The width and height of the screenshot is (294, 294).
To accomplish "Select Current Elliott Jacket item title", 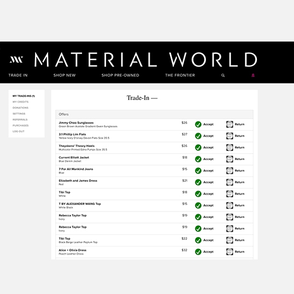I will pyautogui.click(x=74, y=157).
